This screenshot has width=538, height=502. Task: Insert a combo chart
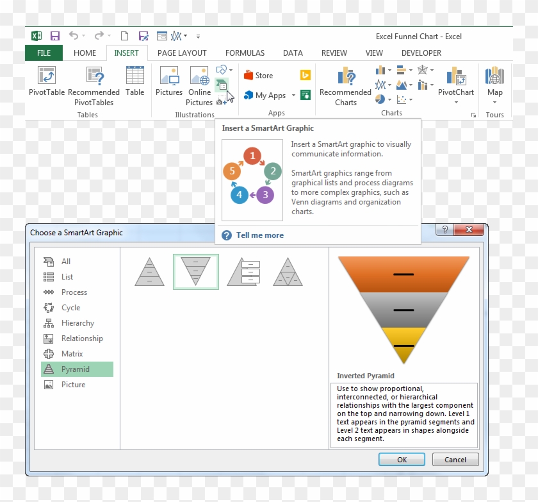tap(422, 85)
